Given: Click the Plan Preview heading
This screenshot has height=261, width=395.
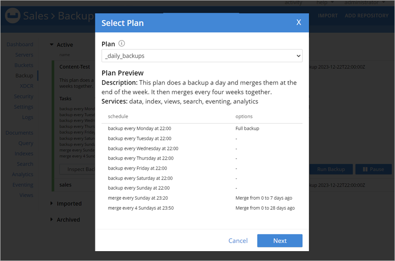Looking at the screenshot, I should 122,73.
